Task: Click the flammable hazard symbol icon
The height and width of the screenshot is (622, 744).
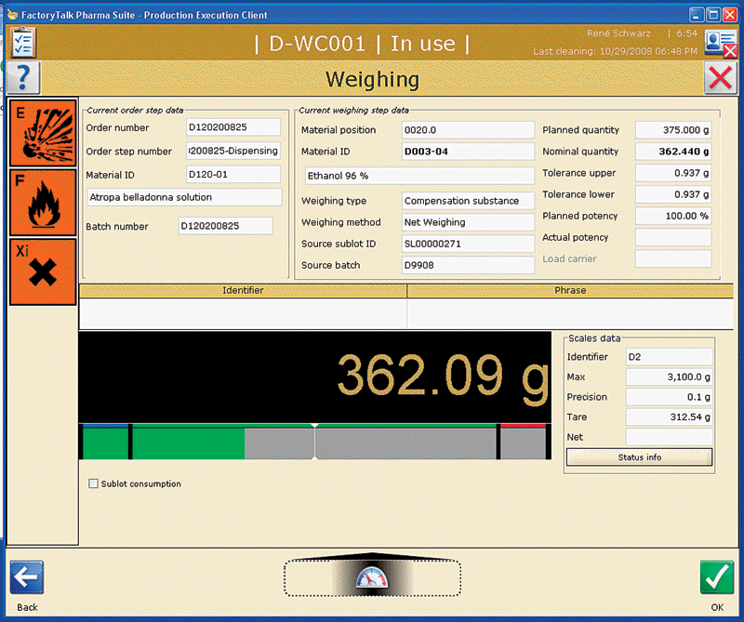Action: point(42,202)
